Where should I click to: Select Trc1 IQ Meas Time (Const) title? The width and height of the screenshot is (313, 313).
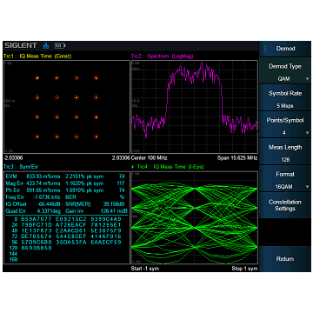coord(37,57)
